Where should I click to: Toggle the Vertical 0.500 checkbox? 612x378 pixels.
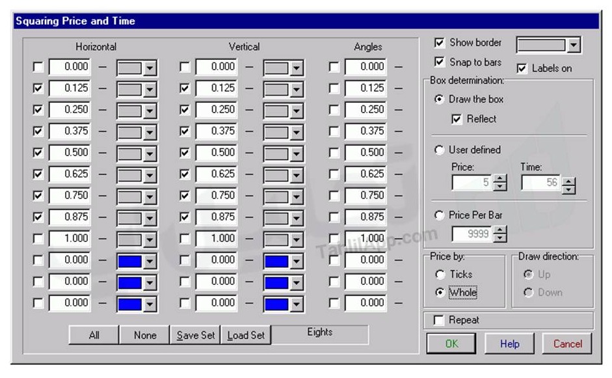pyautogui.click(x=185, y=153)
